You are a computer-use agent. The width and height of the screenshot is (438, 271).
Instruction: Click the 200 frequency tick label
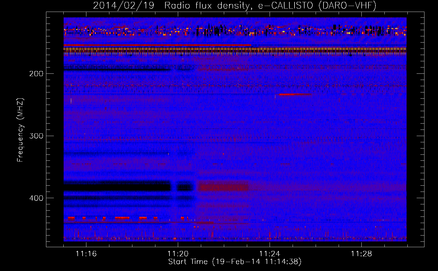[x=36, y=74]
